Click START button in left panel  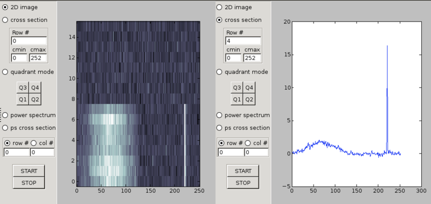click(x=29, y=171)
